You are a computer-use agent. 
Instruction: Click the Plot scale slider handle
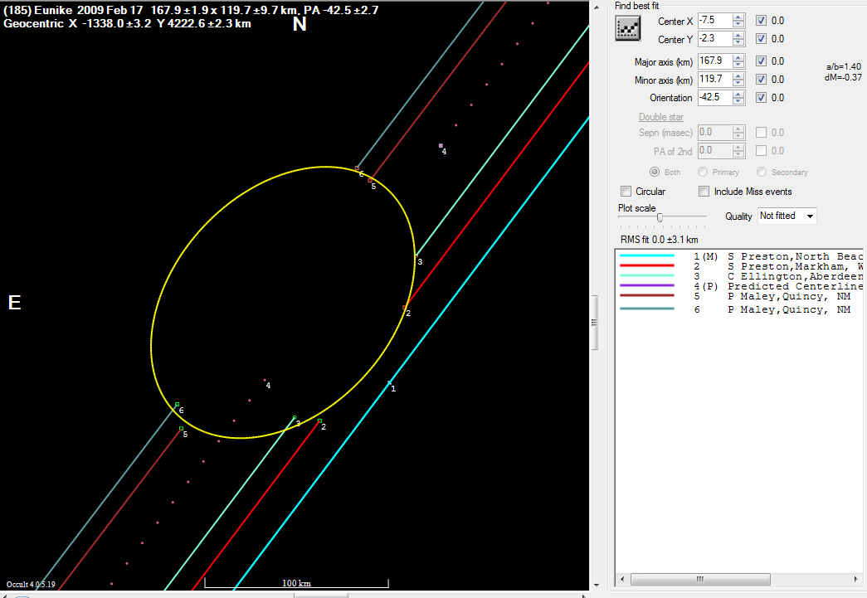[x=660, y=217]
